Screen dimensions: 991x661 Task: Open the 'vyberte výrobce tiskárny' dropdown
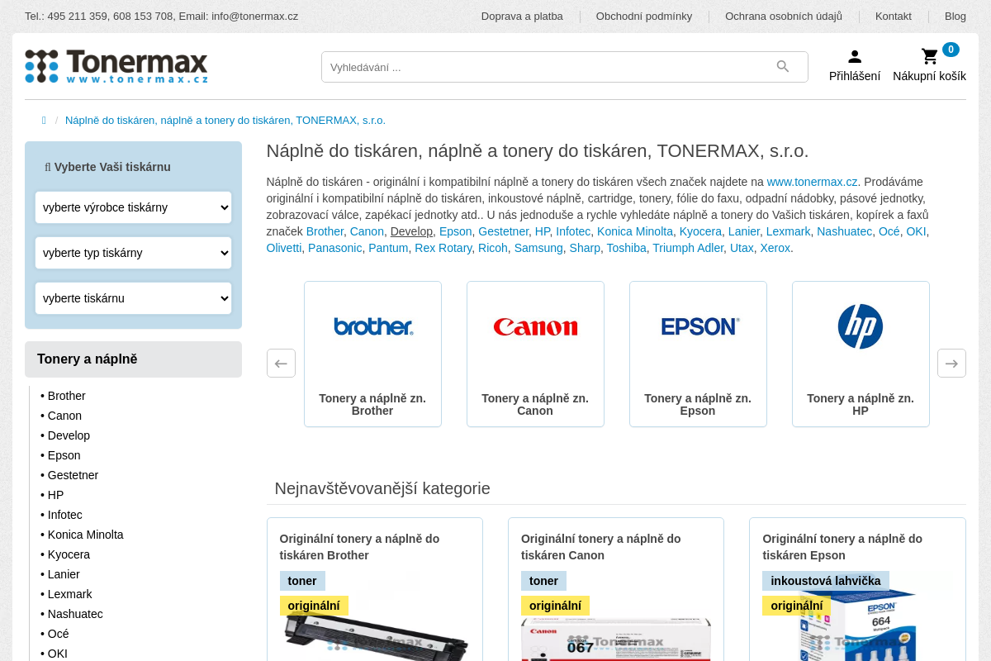[x=133, y=207]
